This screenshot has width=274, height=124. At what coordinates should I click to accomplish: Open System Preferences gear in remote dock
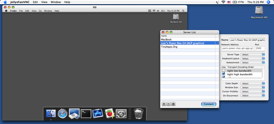click(121, 113)
